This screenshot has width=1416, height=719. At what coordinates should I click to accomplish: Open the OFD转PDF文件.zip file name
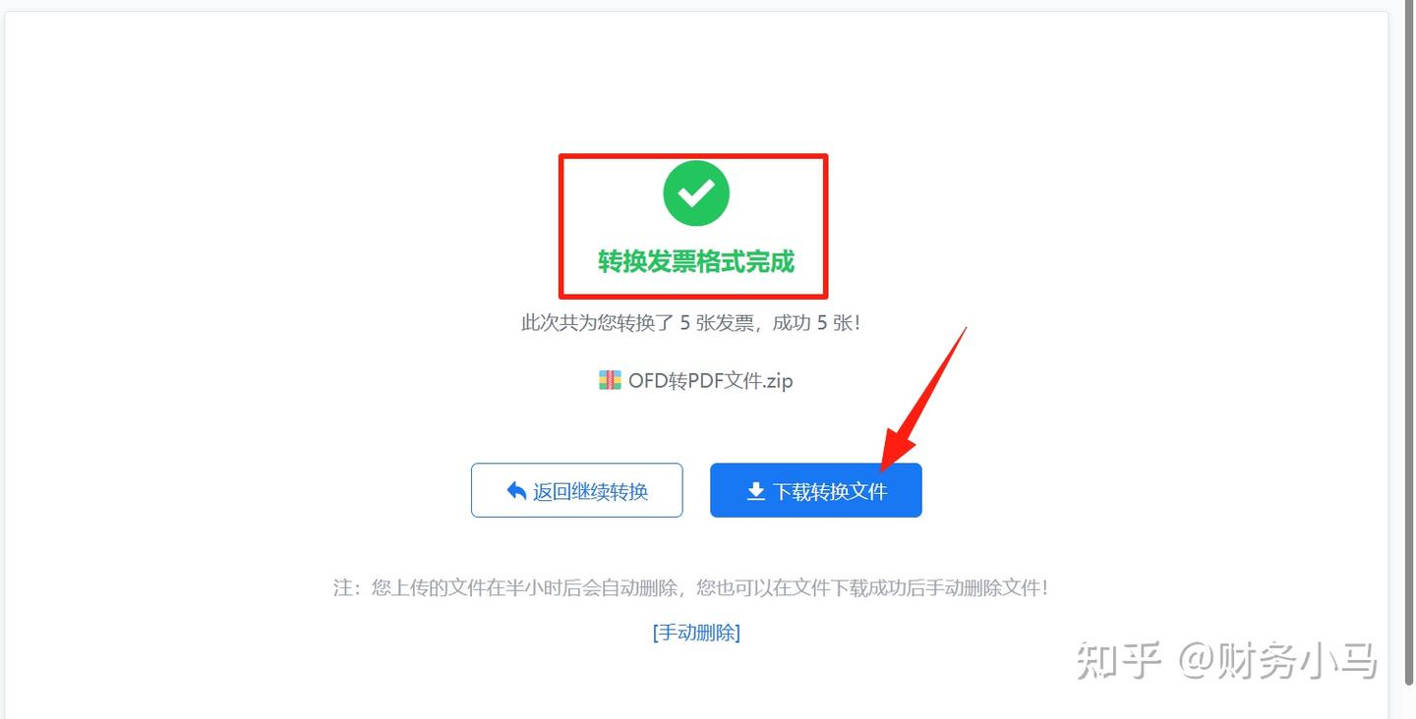click(710, 380)
